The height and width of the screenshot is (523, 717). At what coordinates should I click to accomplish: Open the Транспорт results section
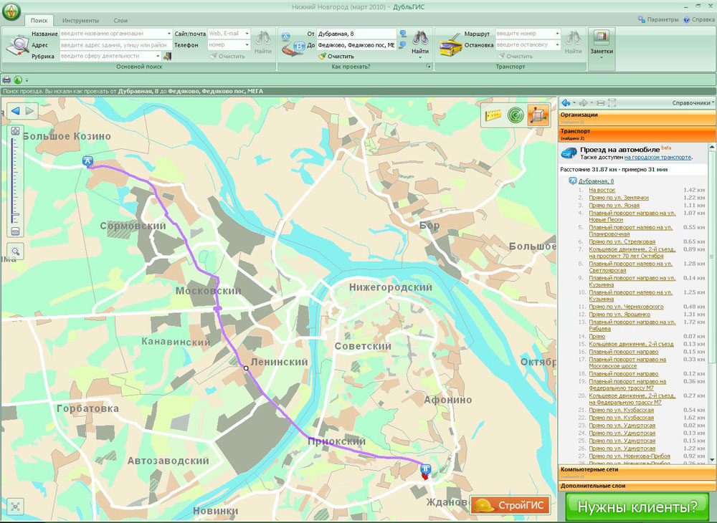637,134
